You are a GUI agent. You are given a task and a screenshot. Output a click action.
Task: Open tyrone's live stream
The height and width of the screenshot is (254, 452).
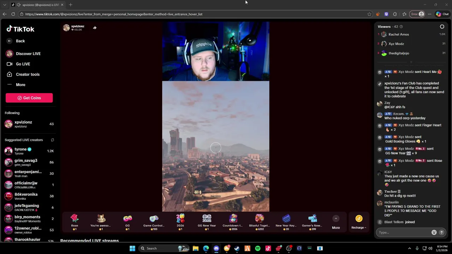coord(29,151)
